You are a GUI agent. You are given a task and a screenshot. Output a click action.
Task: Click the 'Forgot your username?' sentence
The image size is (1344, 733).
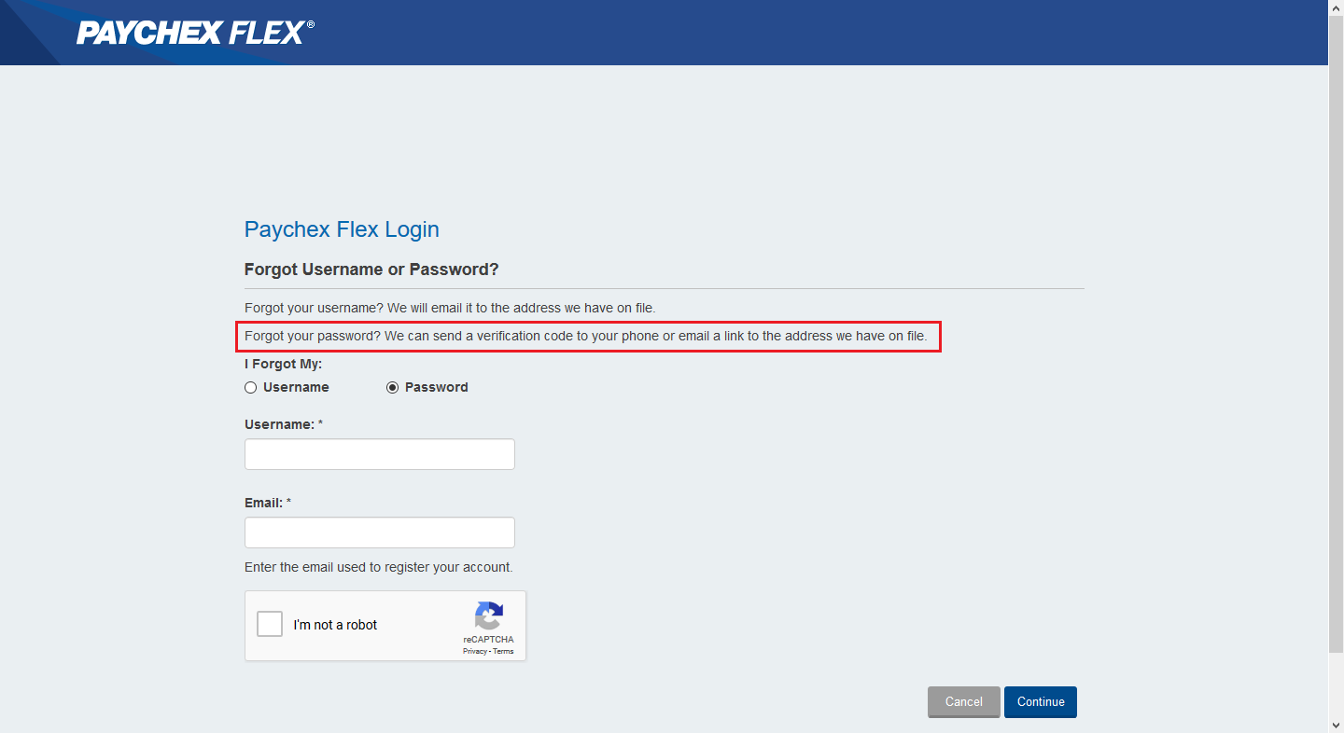point(450,308)
